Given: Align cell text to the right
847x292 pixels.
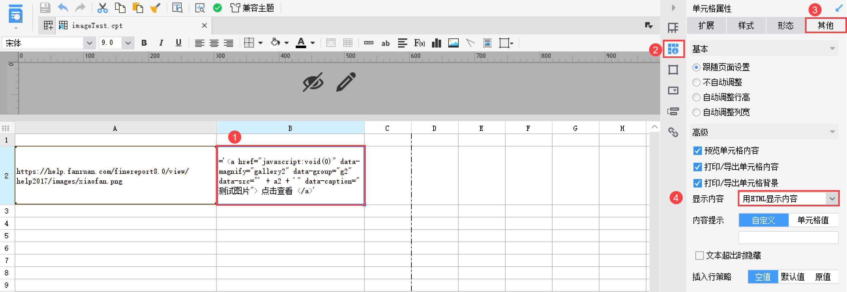Looking at the screenshot, I should pos(229,43).
